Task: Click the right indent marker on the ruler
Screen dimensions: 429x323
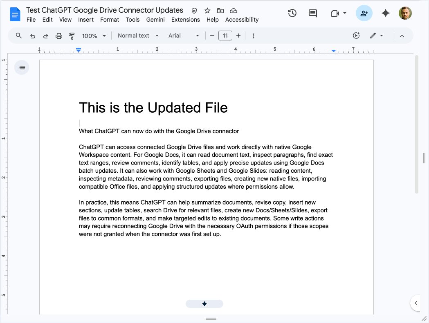Action: click(334, 51)
